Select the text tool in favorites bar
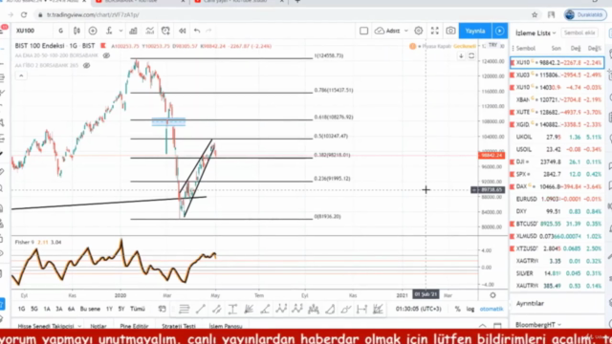Image resolution: width=612 pixels, height=344 pixels. pos(232,310)
